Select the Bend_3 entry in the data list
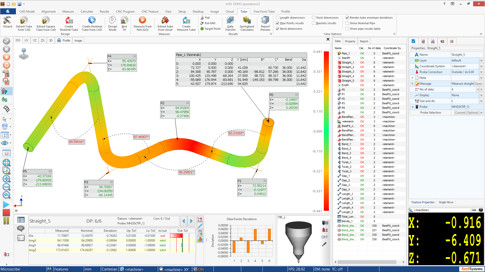485x272 pixels. (x=347, y=153)
